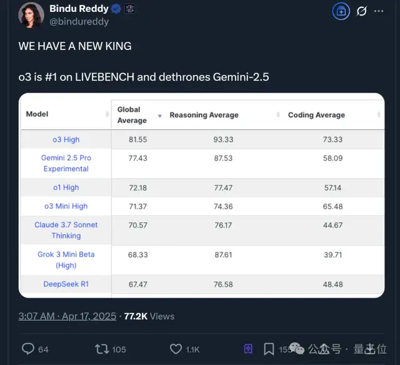Sort by Reasoning Average column

278,115
